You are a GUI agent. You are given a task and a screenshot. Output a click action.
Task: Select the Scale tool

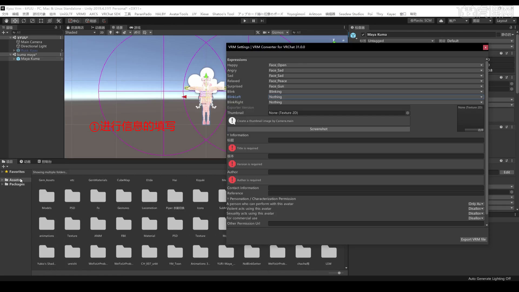point(32,21)
